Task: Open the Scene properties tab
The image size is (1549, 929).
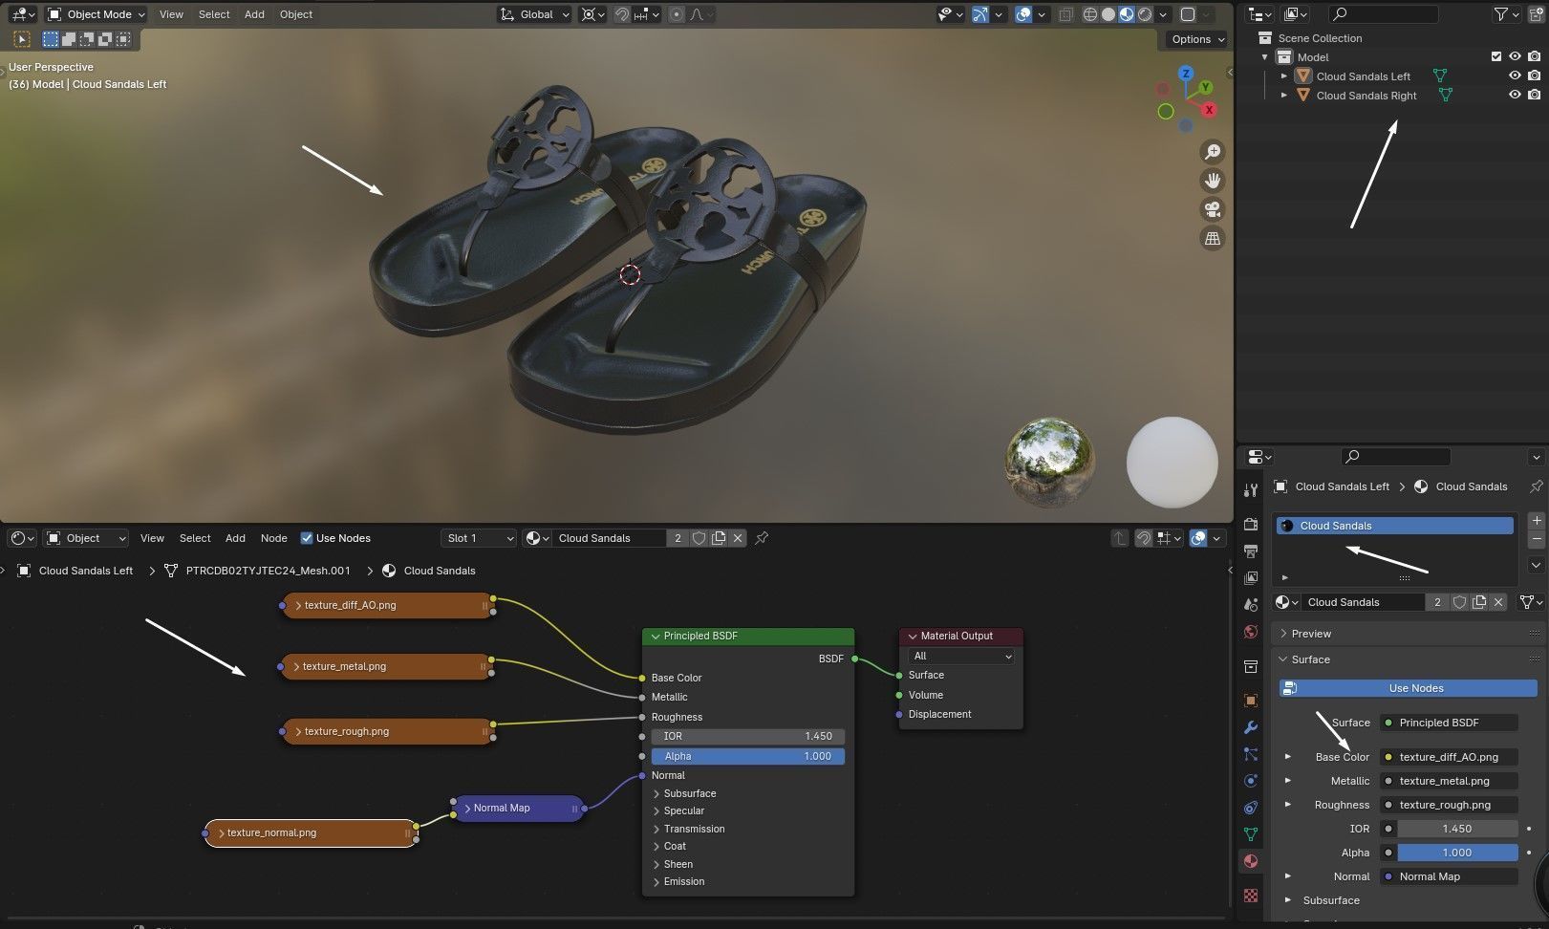Action: click(1251, 605)
